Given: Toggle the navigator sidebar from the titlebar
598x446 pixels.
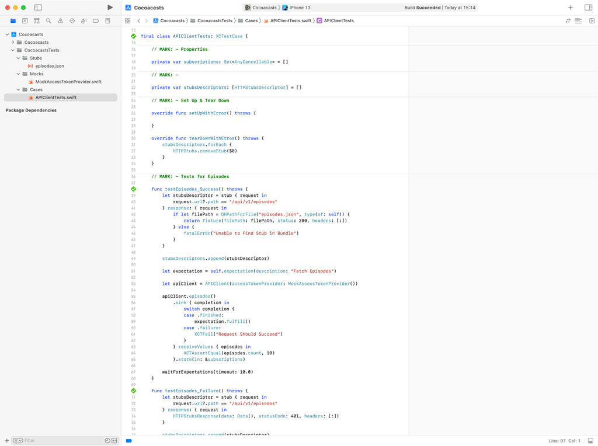Looking at the screenshot, I should click(x=38, y=7).
